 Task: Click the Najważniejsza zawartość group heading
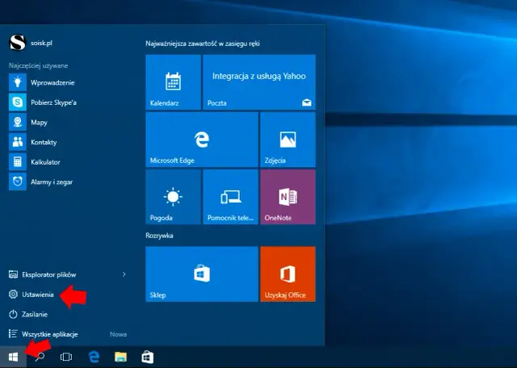pyautogui.click(x=203, y=44)
